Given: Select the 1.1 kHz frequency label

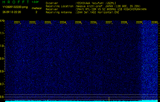Looking at the screenshot, I should (x=2, y=33).
